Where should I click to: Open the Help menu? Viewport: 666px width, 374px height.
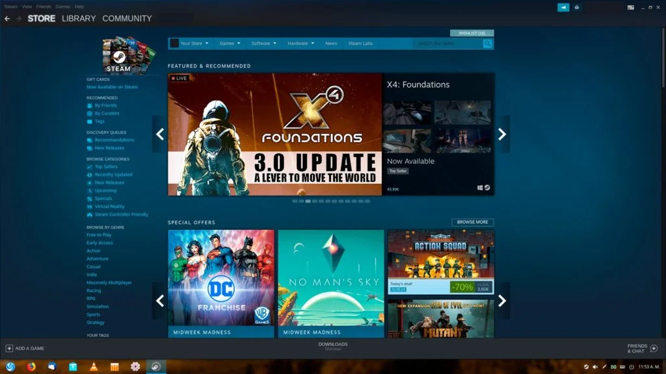pos(79,6)
